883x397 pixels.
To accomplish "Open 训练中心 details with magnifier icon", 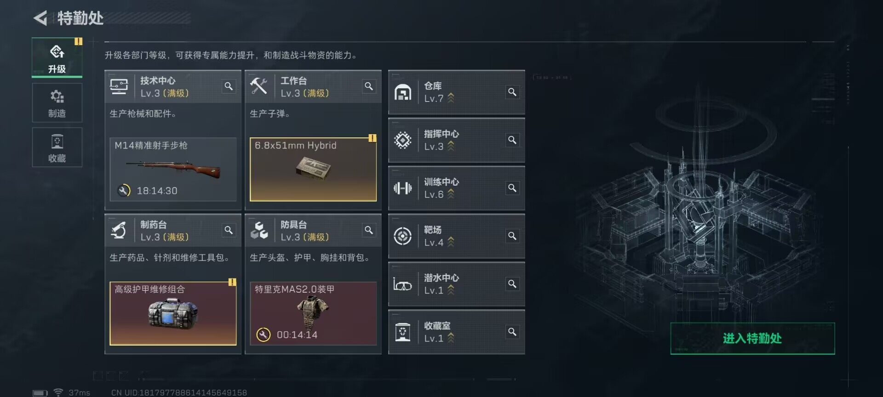I will (512, 188).
